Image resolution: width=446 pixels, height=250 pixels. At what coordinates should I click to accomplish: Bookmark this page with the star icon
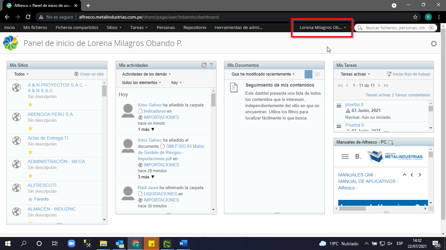click(x=415, y=17)
